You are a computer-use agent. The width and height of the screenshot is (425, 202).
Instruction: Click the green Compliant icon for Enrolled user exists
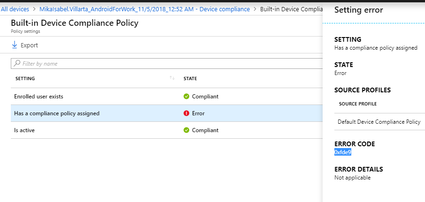186,97
